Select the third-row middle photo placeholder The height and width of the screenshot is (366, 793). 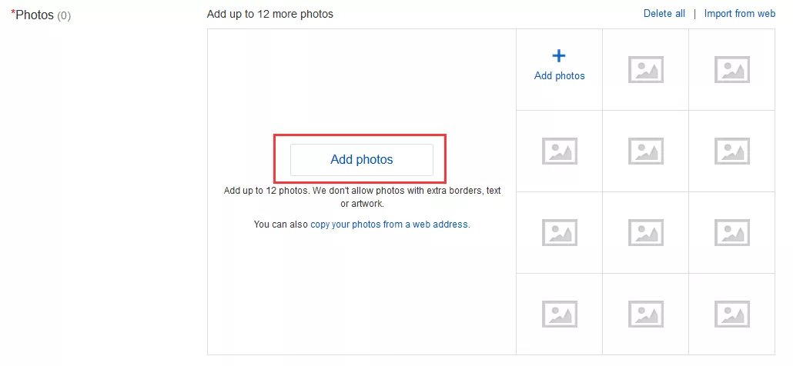pyautogui.click(x=646, y=232)
